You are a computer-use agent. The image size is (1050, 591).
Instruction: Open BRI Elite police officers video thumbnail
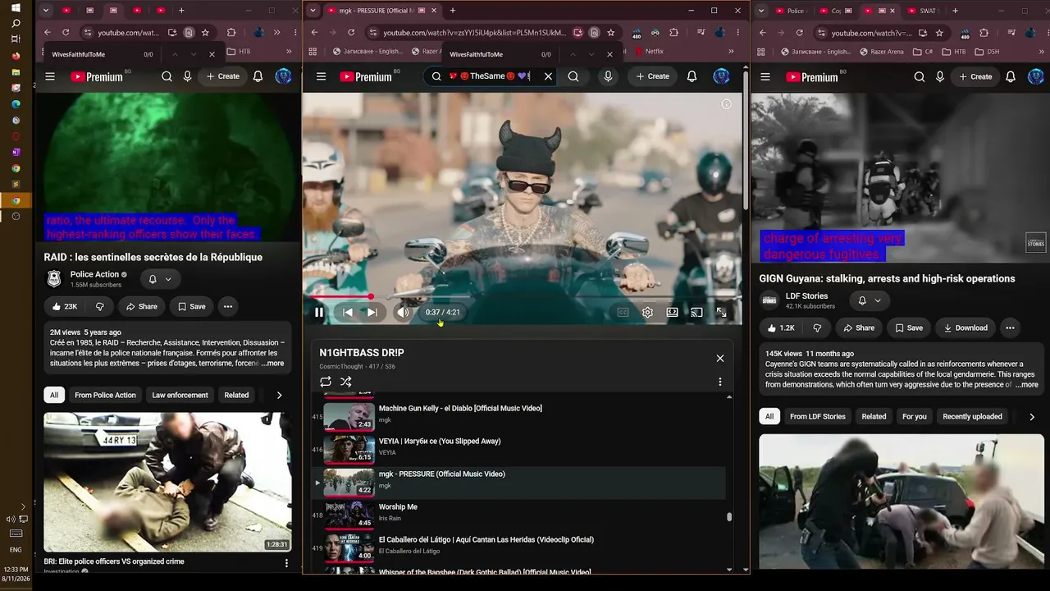pos(167,482)
